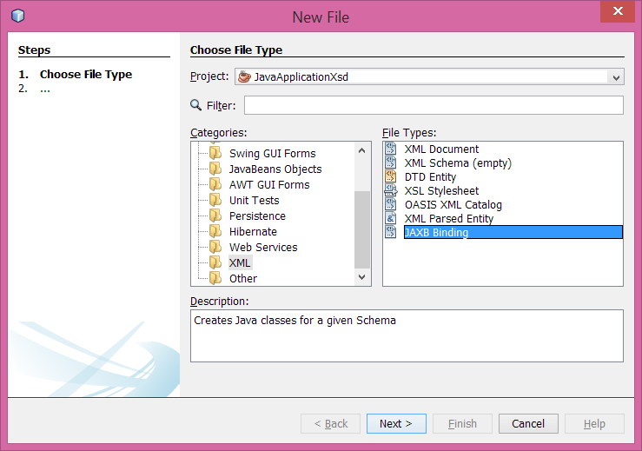The width and height of the screenshot is (642, 451).
Task: Select Unit Tests category
Action: pyautogui.click(x=255, y=200)
